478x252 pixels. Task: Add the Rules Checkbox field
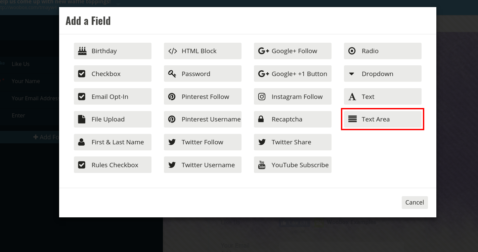113,165
